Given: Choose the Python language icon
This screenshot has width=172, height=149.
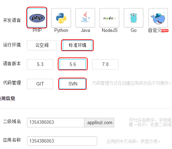Looking at the screenshot, I should coord(61,18).
